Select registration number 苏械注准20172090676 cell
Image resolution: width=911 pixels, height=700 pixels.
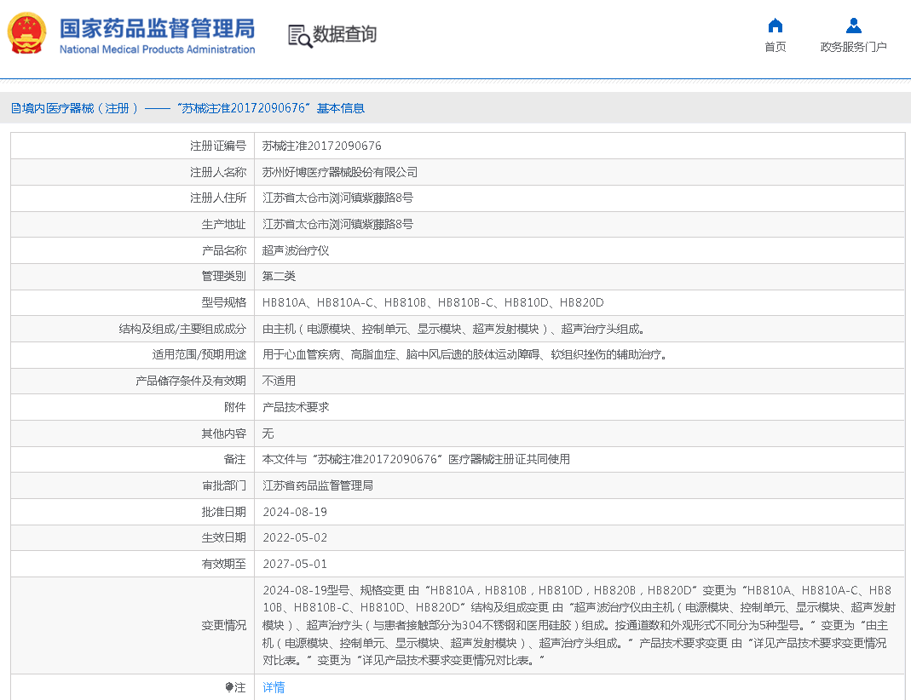click(321, 146)
